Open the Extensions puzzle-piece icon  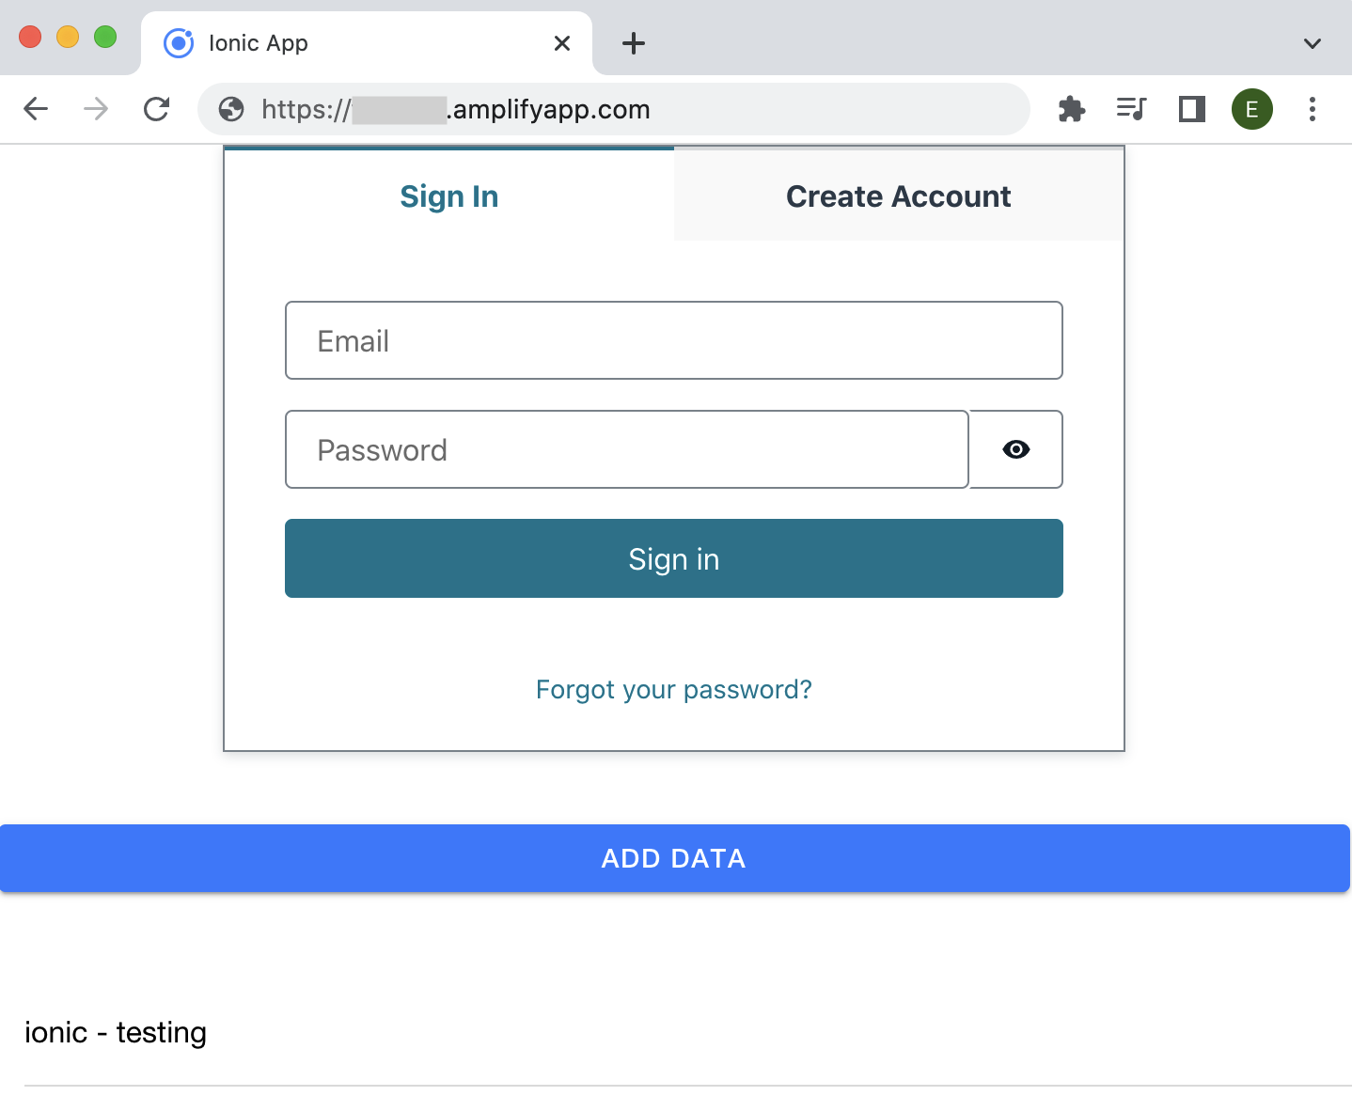1072,109
